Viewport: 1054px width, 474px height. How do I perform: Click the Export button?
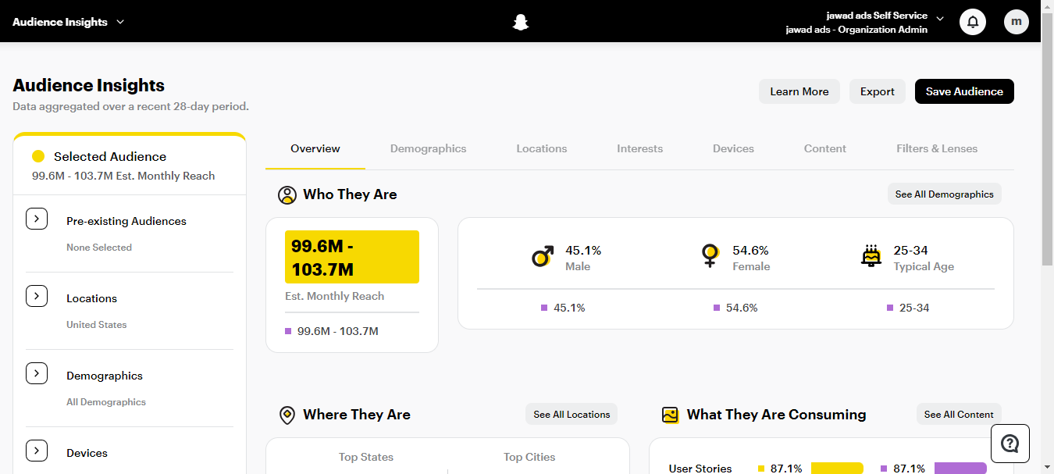[x=878, y=91]
